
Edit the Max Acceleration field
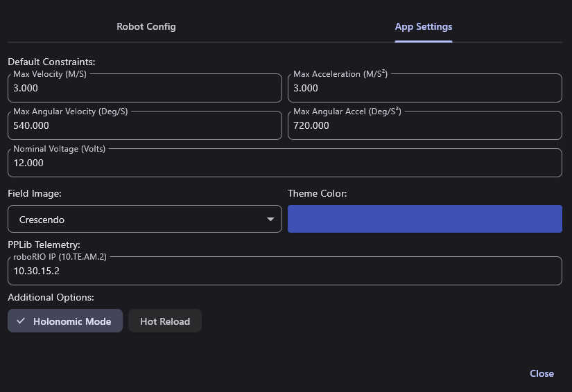coord(424,88)
